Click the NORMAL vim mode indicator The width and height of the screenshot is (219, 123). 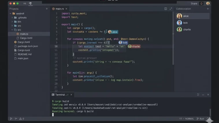190,119
